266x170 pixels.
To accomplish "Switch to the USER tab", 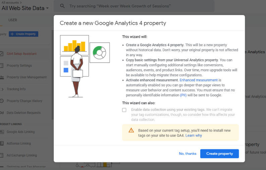I will click(x=13, y=20).
